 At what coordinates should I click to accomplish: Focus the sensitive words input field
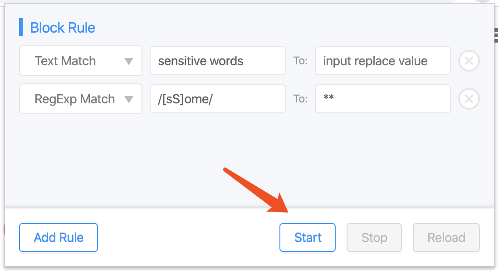[x=218, y=61]
